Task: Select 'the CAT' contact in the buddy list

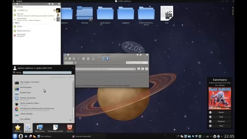Action: coord(37,15)
